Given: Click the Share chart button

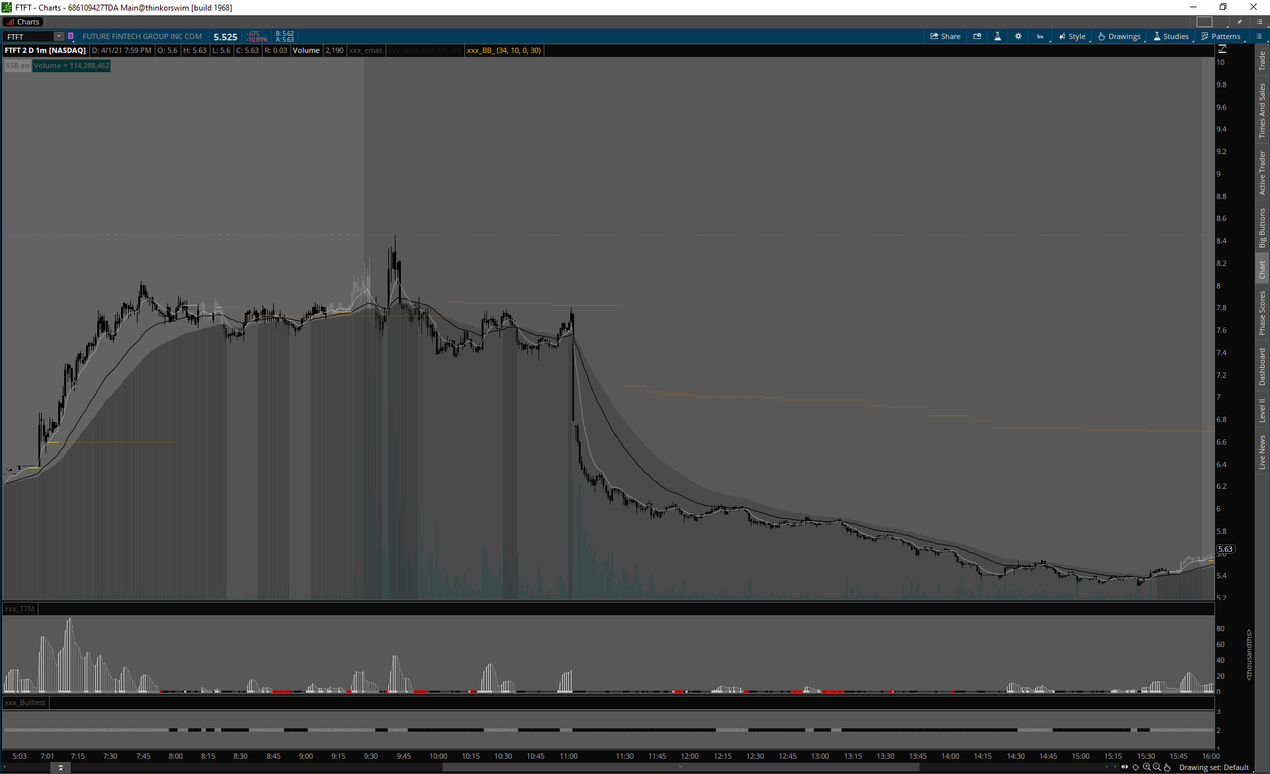Looking at the screenshot, I should (x=945, y=36).
